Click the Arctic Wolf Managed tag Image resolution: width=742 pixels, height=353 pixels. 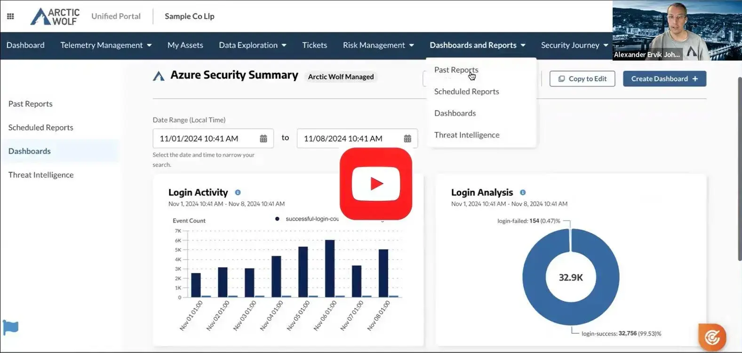pyautogui.click(x=341, y=77)
